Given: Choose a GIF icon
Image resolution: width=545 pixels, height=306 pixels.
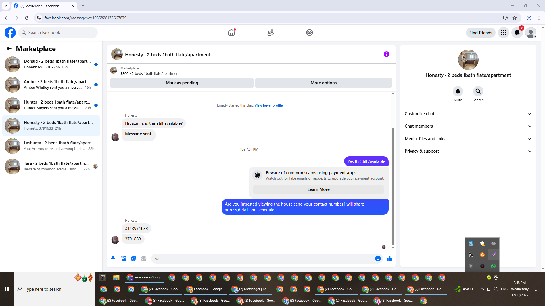Looking at the screenshot, I should pyautogui.click(x=144, y=259).
